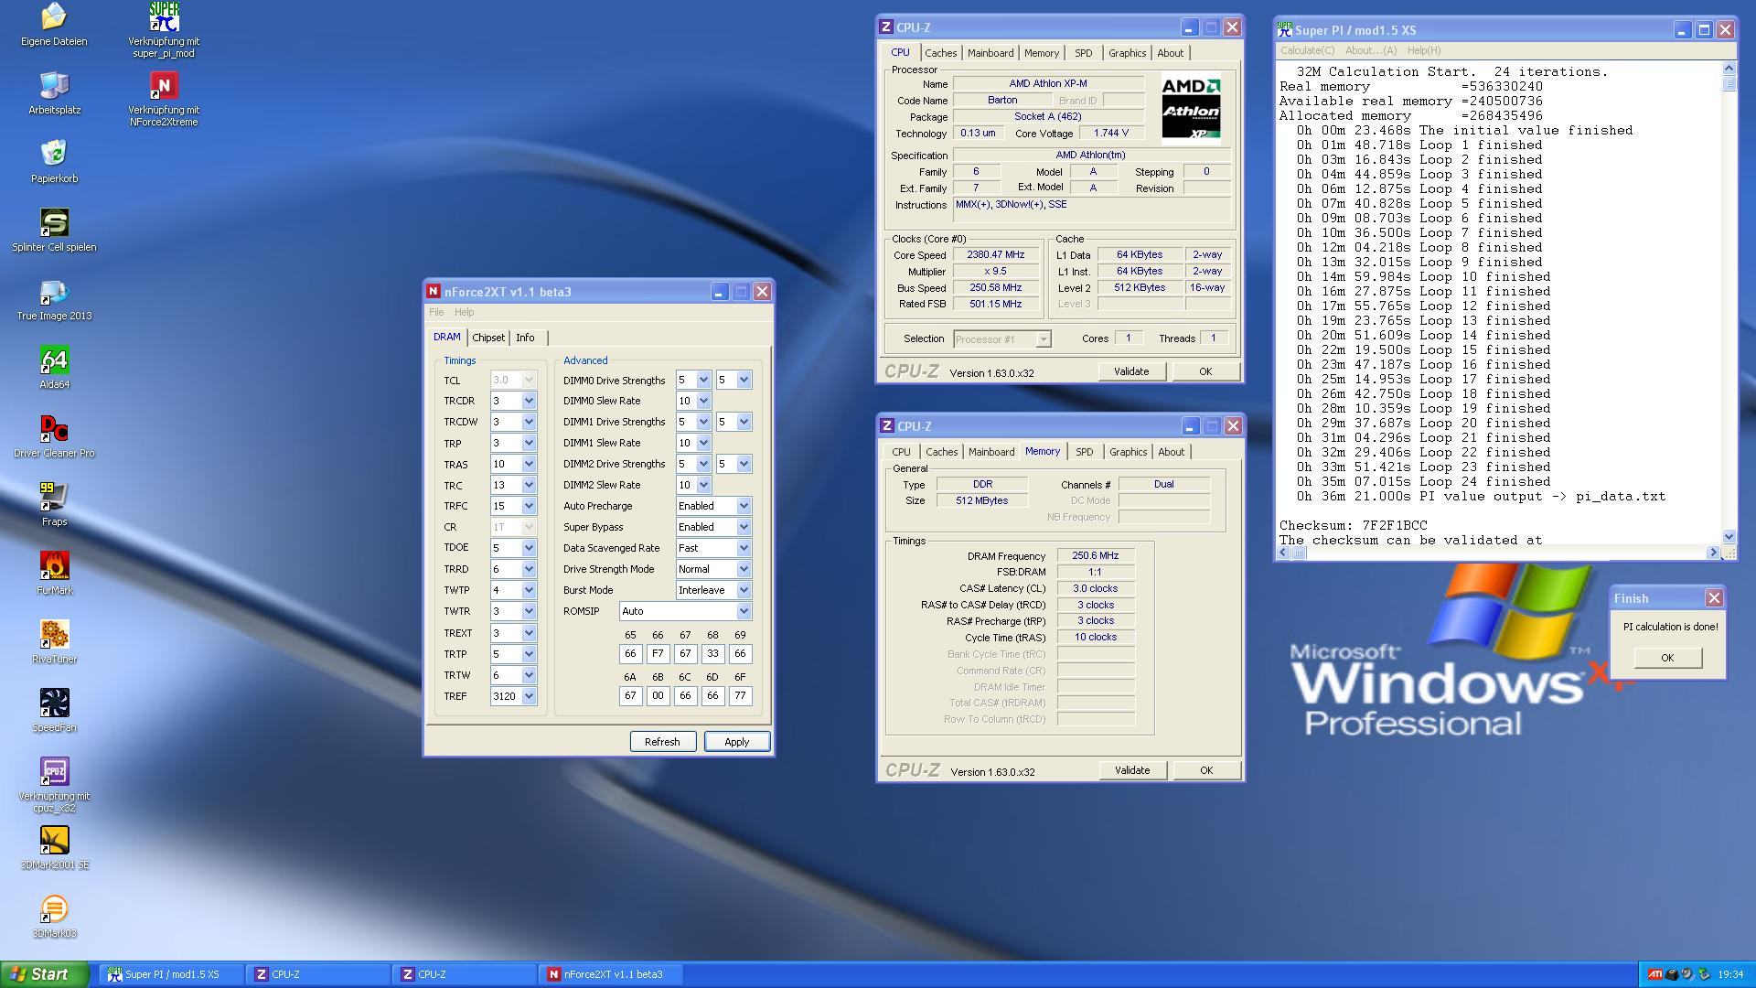Image resolution: width=1756 pixels, height=988 pixels.
Task: Open SPD tab in lower CPU-Z
Action: click(1084, 452)
